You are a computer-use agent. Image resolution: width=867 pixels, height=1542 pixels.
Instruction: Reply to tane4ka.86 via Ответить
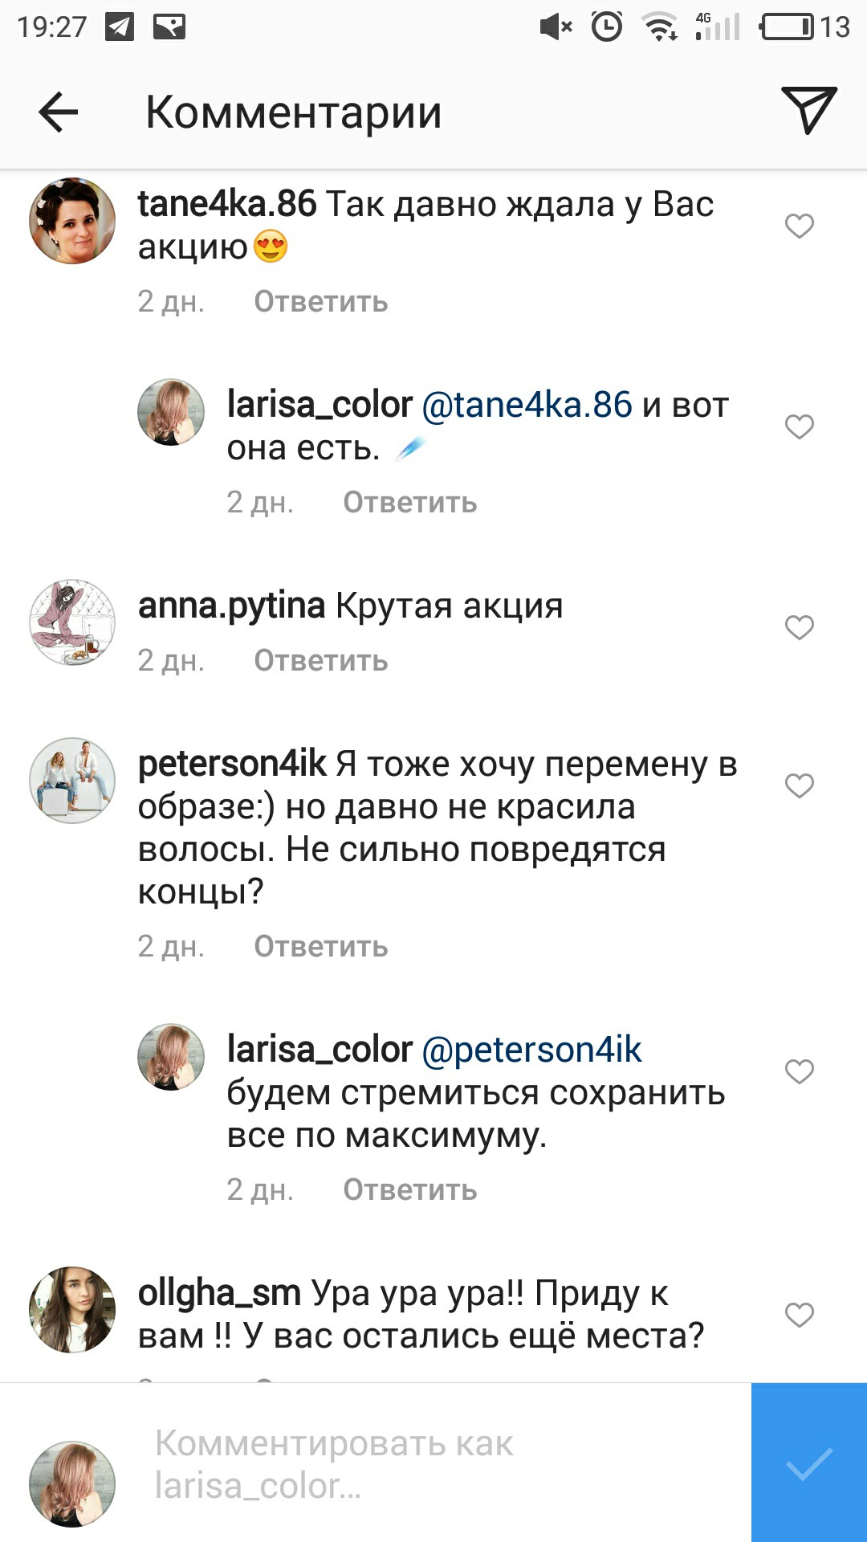pos(321,302)
